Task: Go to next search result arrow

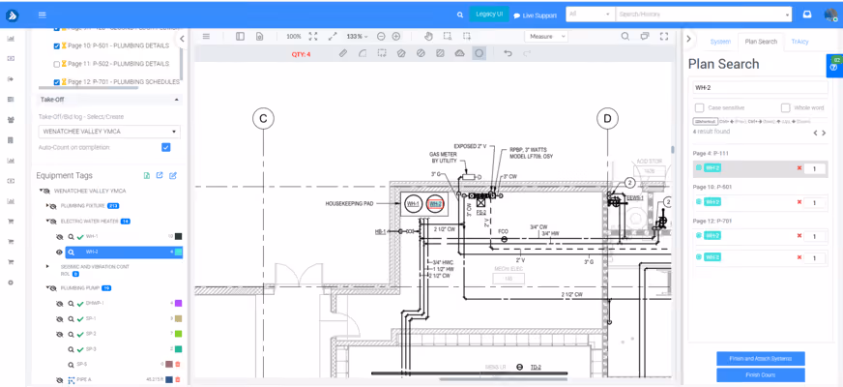Action: click(x=824, y=133)
